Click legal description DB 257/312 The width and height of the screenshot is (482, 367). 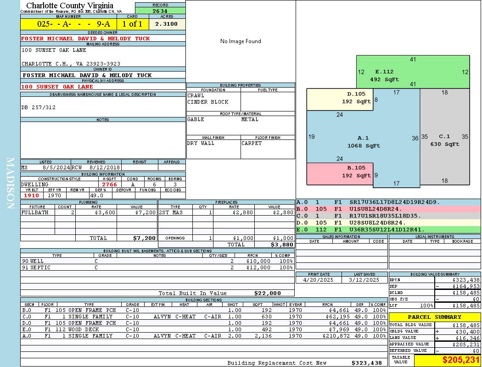click(39, 107)
